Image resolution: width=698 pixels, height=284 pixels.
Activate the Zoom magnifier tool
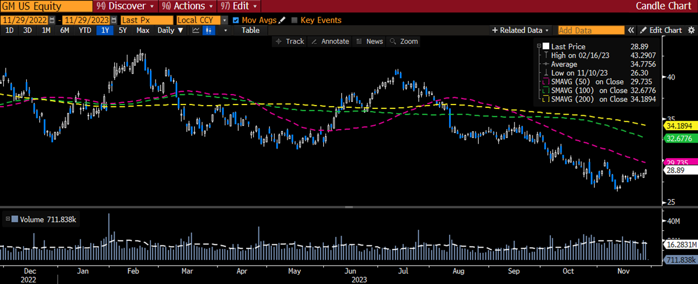coord(404,41)
